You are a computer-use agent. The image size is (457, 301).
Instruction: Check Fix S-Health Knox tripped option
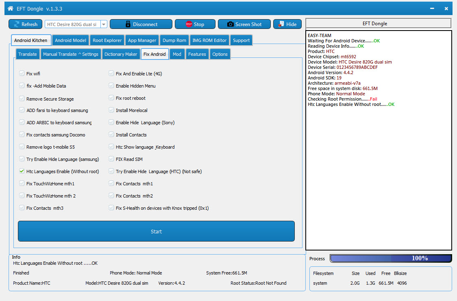click(x=111, y=208)
